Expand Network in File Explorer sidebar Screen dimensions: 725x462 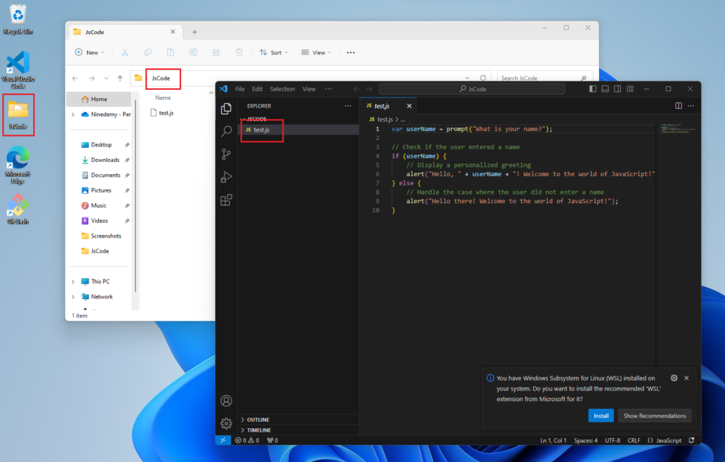[x=73, y=296]
